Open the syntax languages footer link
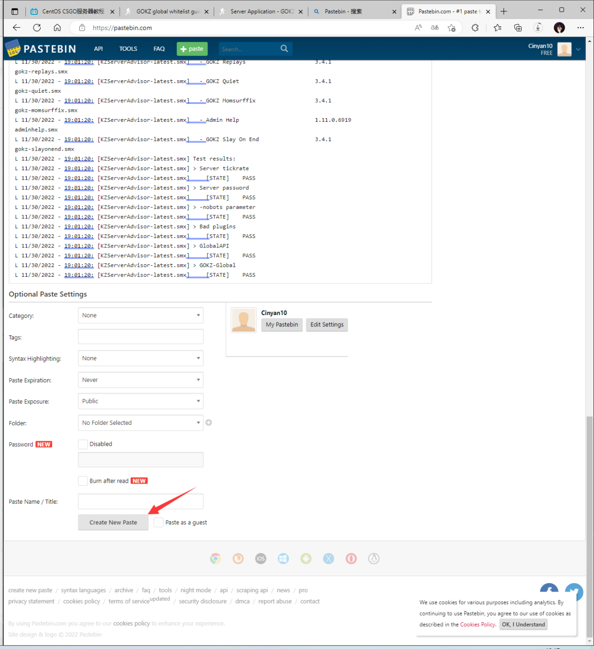The width and height of the screenshot is (594, 649). pyautogui.click(x=83, y=590)
